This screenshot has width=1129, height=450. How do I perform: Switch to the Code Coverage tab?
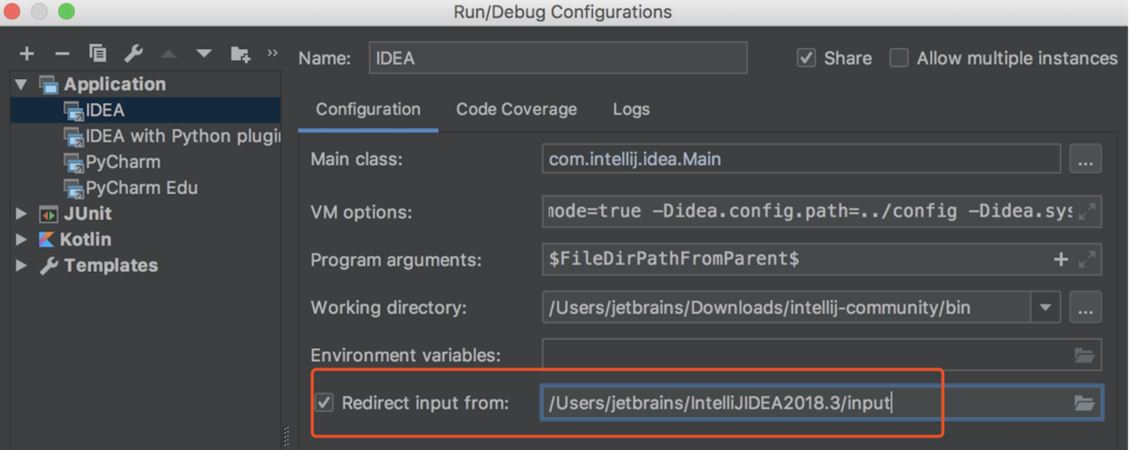pyautogui.click(x=516, y=109)
